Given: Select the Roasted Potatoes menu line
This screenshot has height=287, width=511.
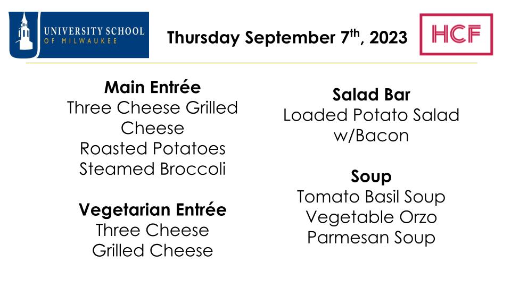Looking at the screenshot, I should 153,148.
